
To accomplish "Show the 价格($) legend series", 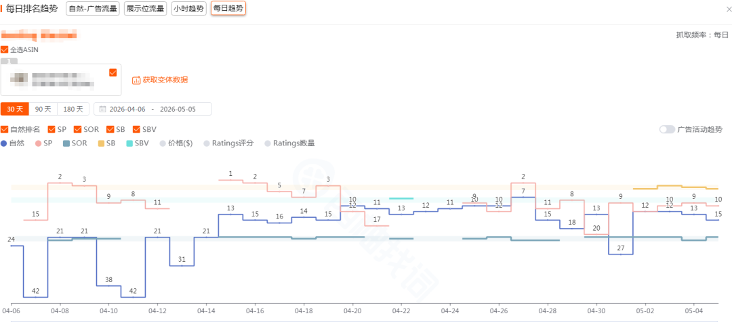I will pos(176,143).
